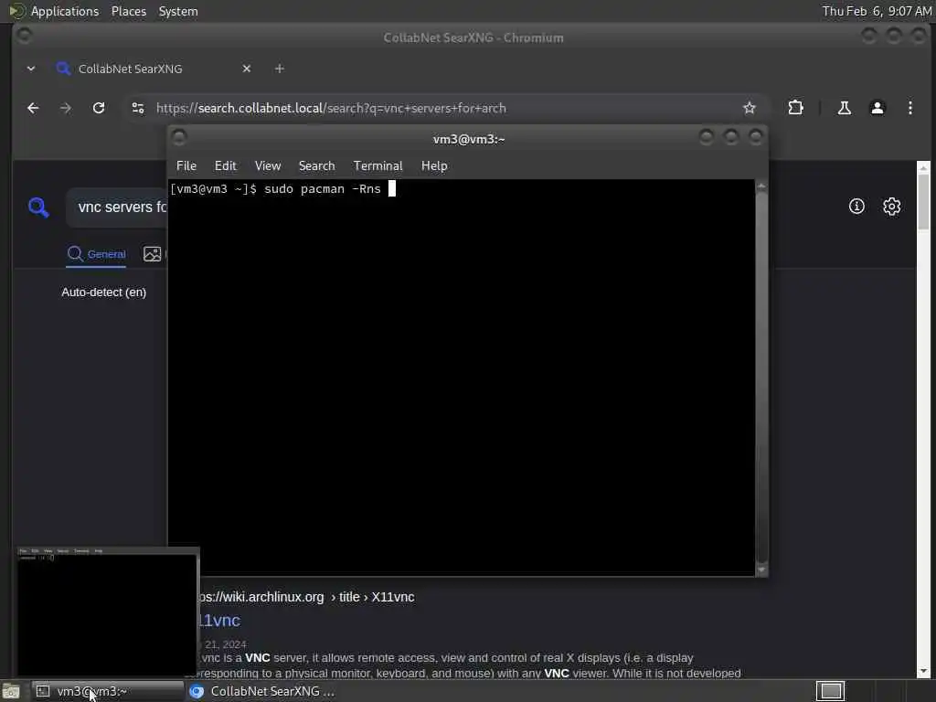Open the System menu in top panel
The height and width of the screenshot is (702, 936).
pyautogui.click(x=178, y=11)
